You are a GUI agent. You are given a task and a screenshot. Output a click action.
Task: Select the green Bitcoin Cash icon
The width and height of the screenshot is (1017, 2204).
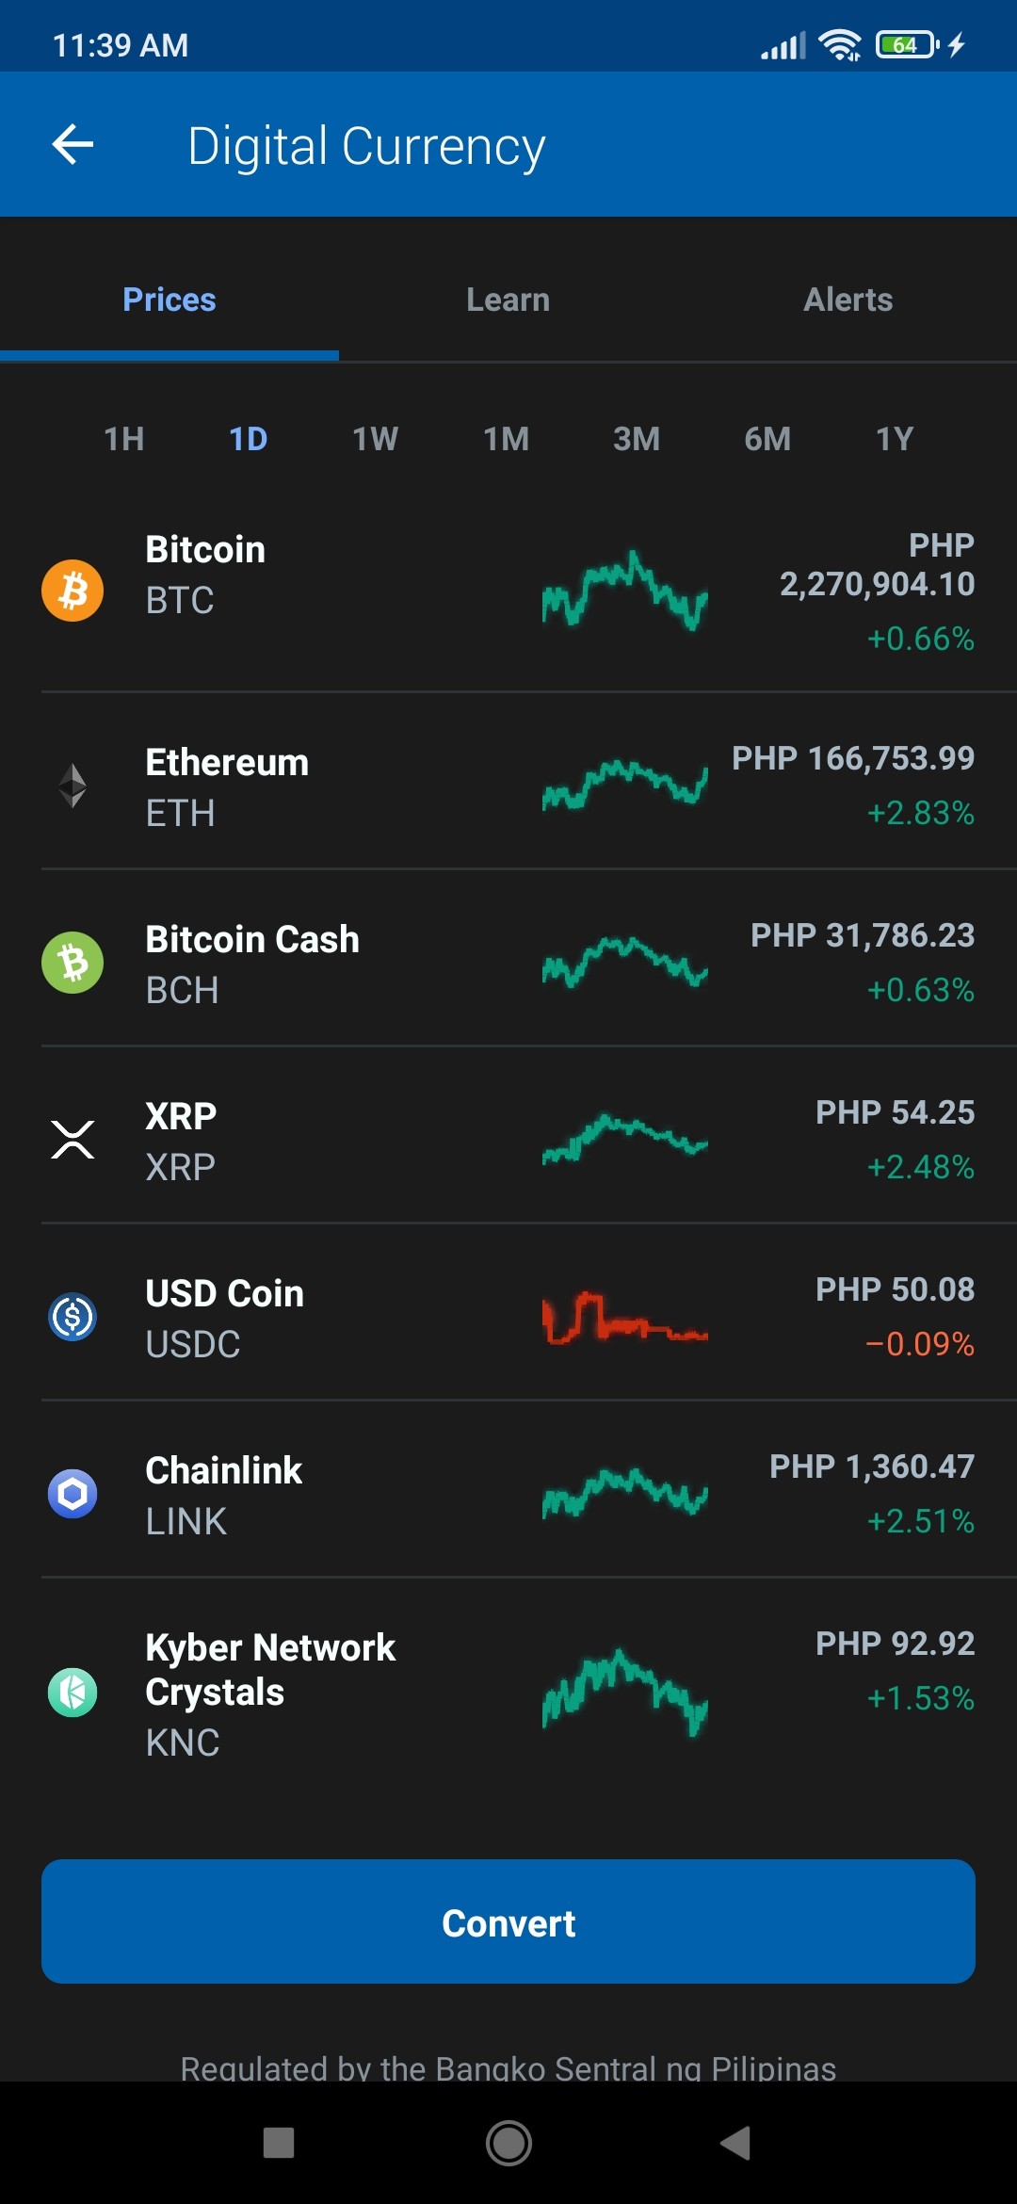(x=73, y=963)
